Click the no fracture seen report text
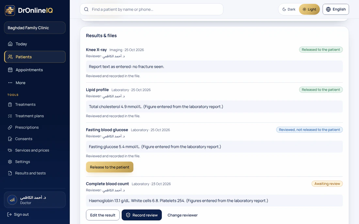Screen dimensions: 359x224 pos(127,67)
